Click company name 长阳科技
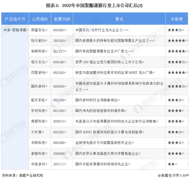Image resolution: width=189 pixels, height=181 pixels. [x=38, y=143]
